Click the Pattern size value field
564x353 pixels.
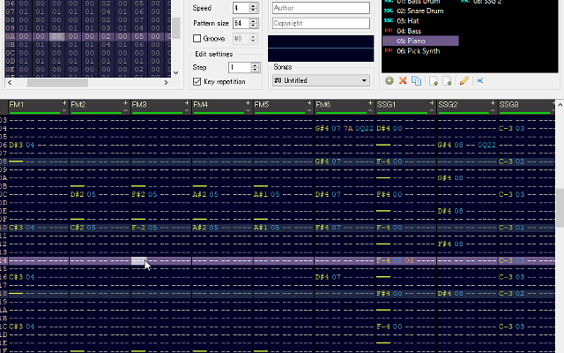[x=241, y=24]
